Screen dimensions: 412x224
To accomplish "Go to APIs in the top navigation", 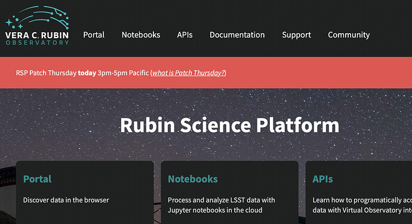I will point(185,35).
